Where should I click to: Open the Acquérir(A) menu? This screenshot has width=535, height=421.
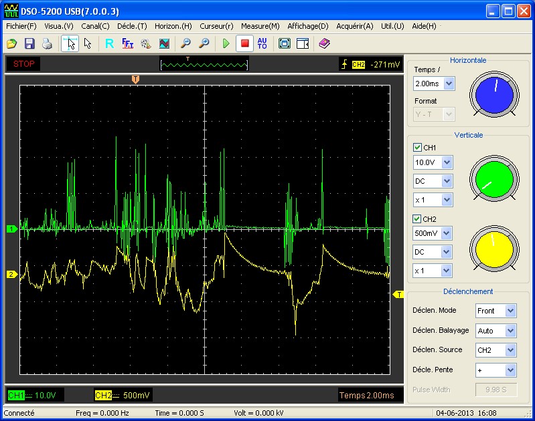[x=355, y=26]
